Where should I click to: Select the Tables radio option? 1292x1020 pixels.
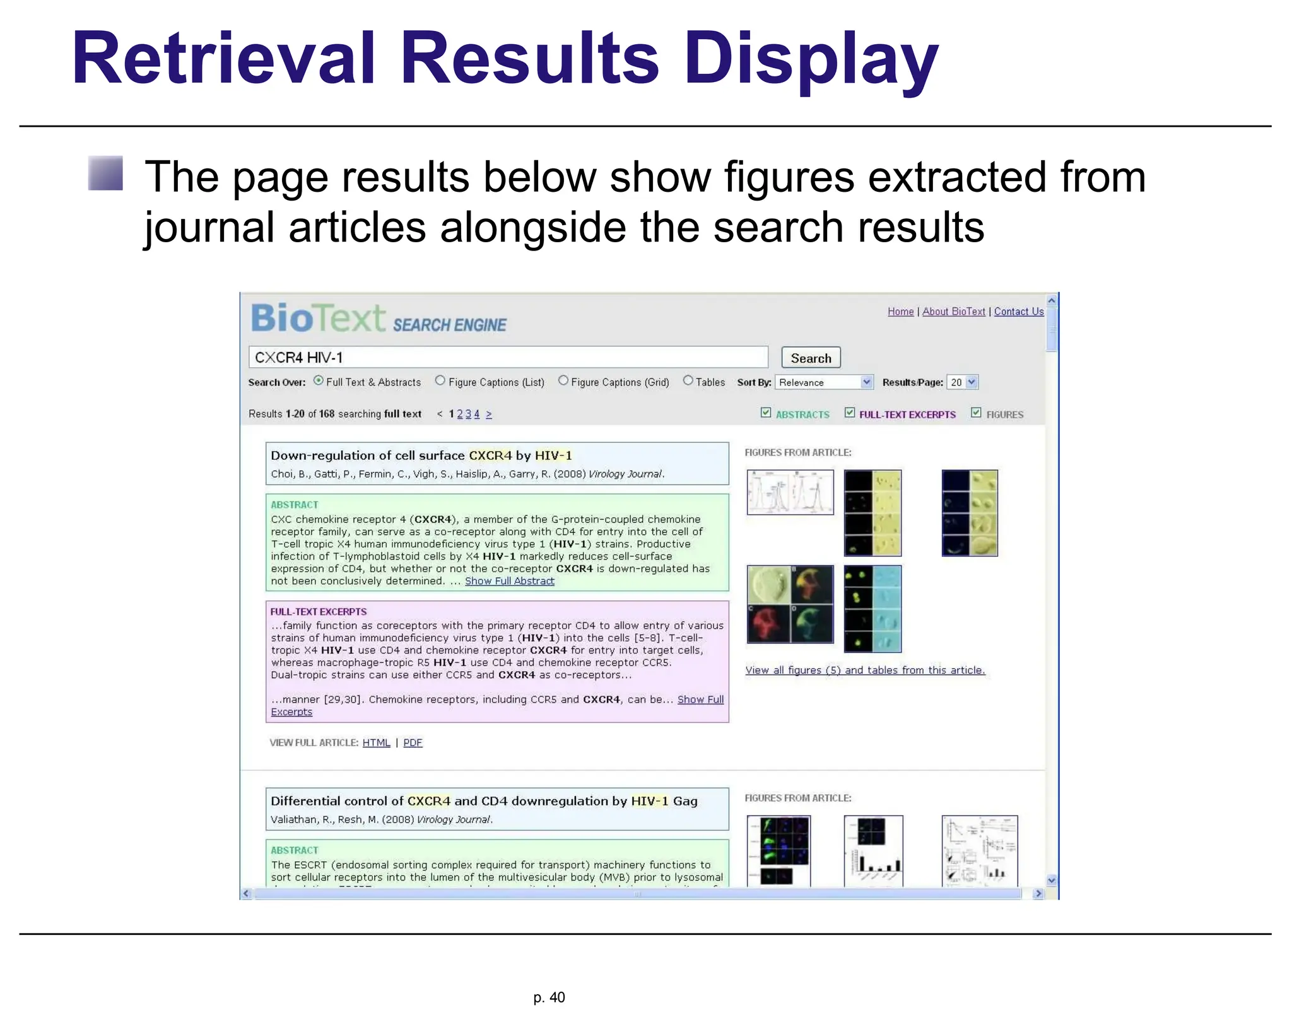click(688, 381)
